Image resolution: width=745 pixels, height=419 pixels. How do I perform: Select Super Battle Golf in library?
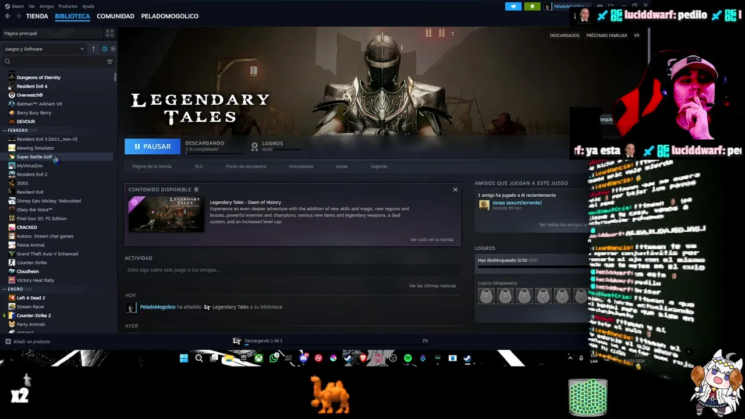(x=34, y=157)
